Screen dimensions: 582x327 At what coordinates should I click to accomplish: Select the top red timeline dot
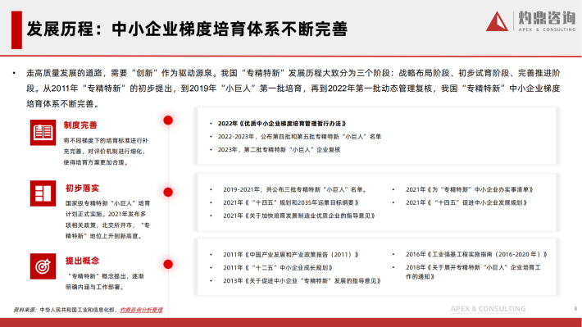pos(168,120)
